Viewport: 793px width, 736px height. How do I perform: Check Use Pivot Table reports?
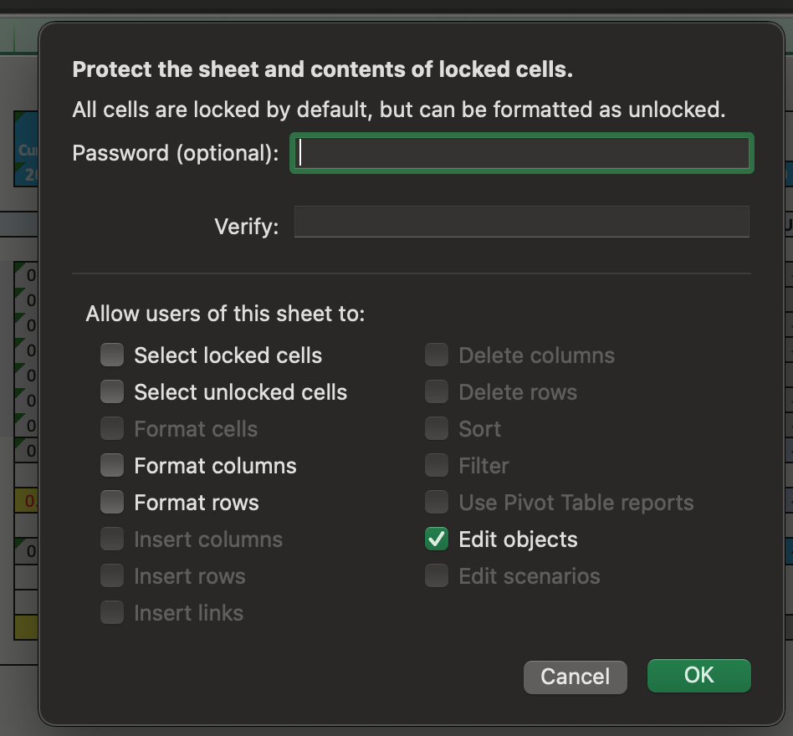[x=436, y=502]
